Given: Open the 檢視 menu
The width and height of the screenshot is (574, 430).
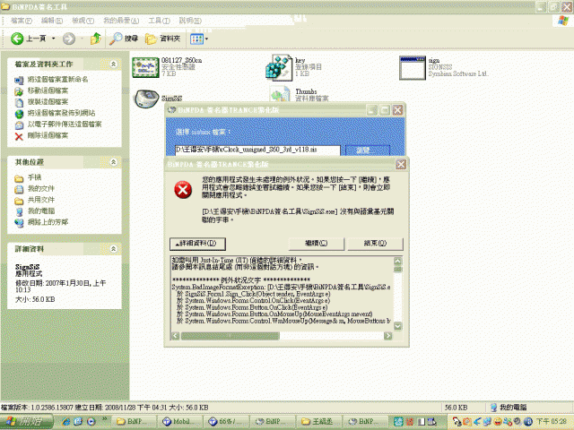Looking at the screenshot, I should [x=83, y=21].
